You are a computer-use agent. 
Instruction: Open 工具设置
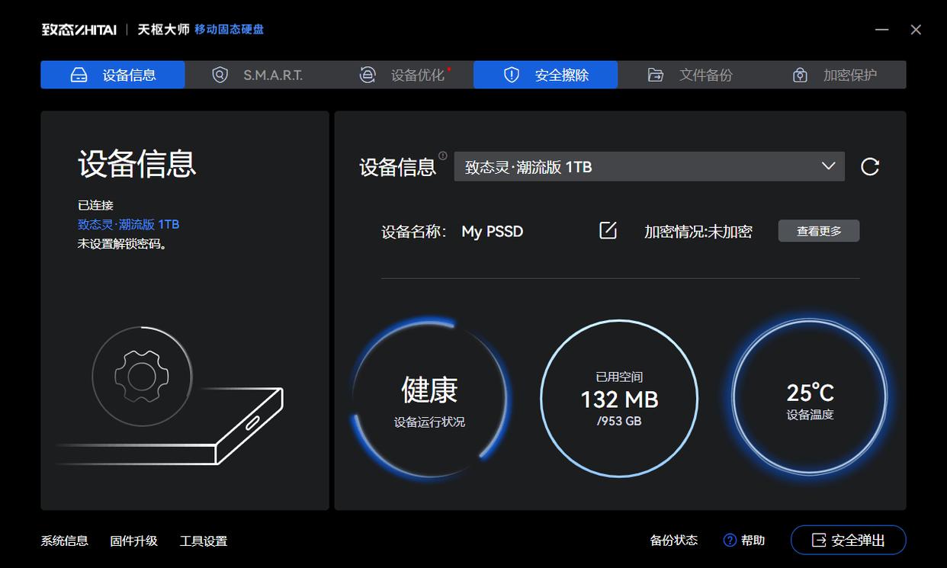[x=204, y=541]
